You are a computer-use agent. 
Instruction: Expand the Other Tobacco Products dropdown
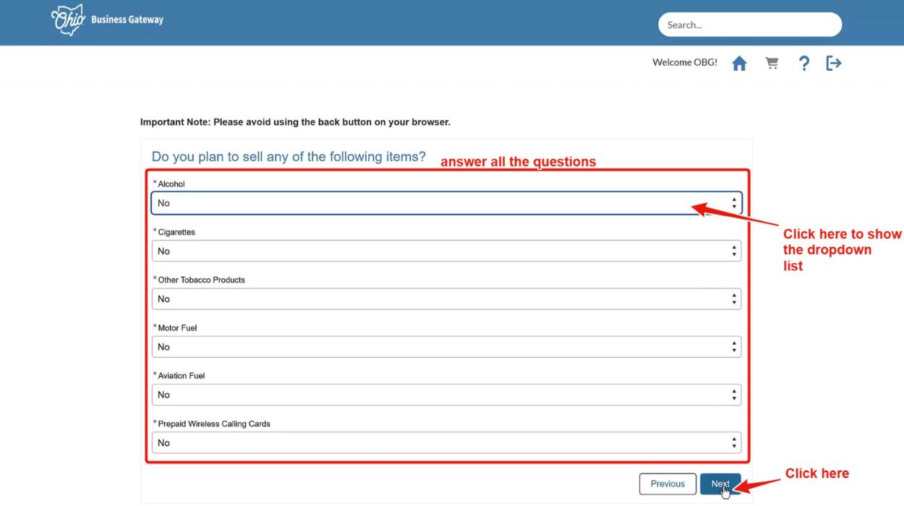[434, 299]
